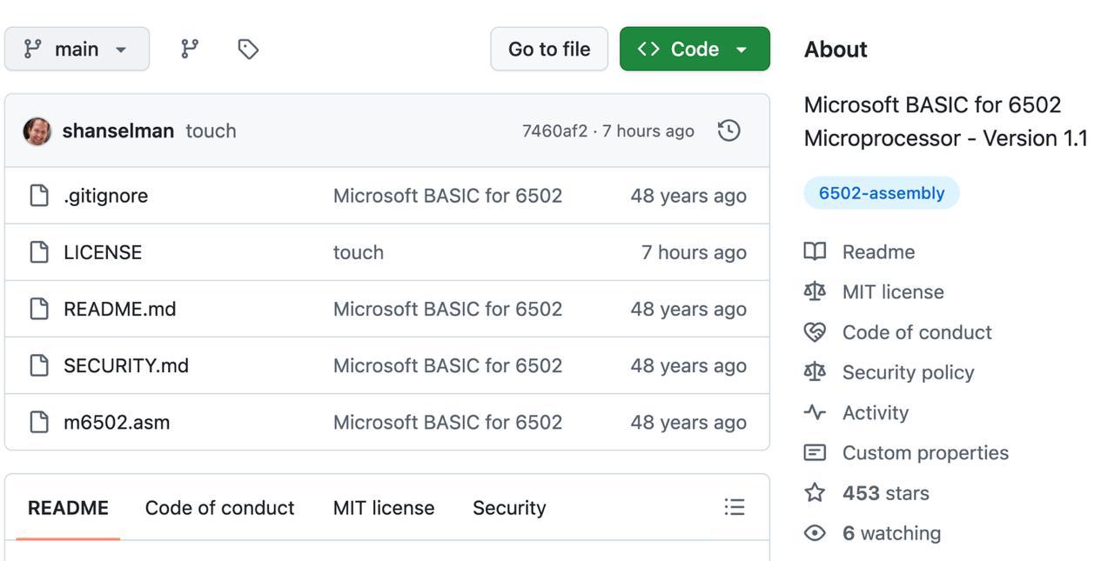Click the Go to file button
The height and width of the screenshot is (561, 1114).
[549, 49]
